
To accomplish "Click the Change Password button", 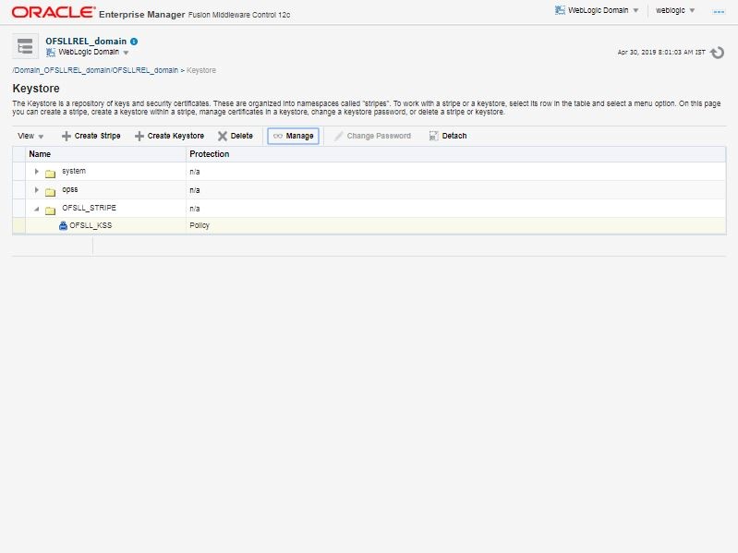I will tap(372, 136).
